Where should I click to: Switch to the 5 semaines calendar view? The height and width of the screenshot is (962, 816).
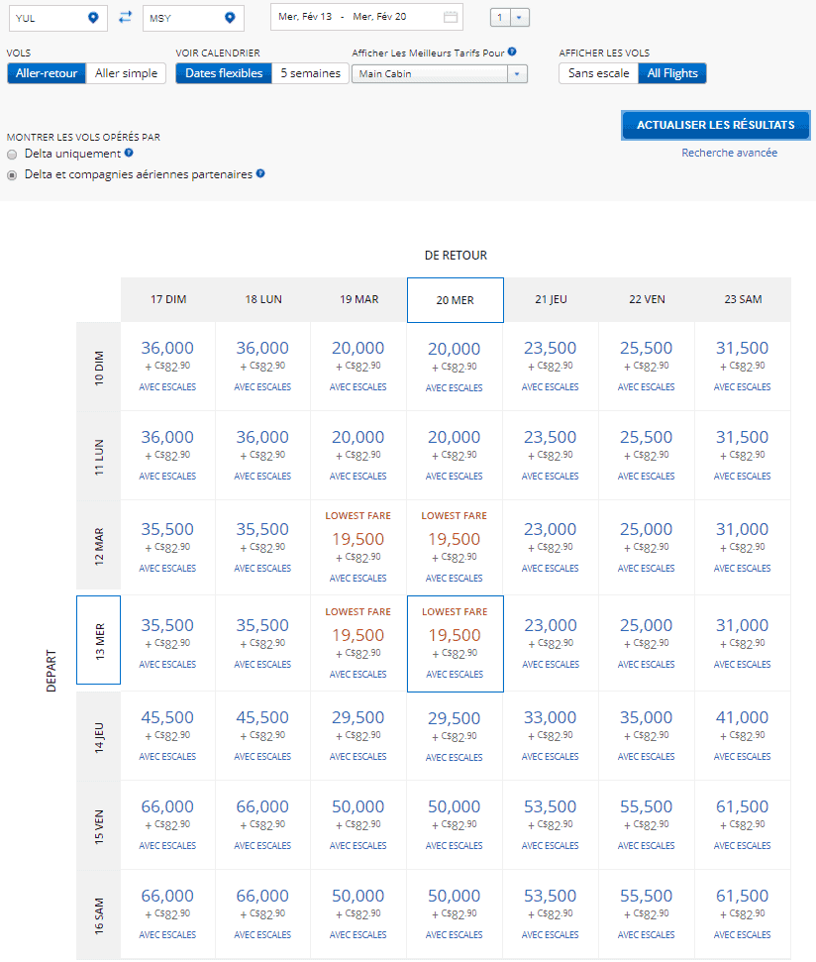point(309,73)
